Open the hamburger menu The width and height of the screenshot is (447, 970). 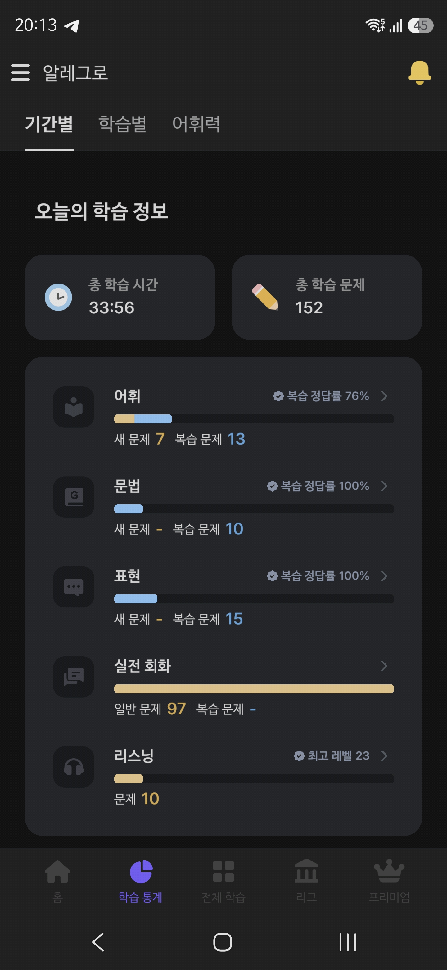pyautogui.click(x=21, y=72)
